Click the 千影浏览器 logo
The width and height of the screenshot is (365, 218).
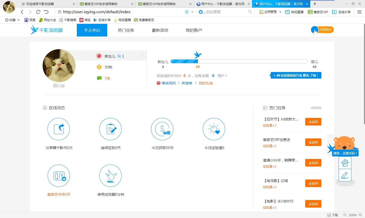tap(46, 30)
